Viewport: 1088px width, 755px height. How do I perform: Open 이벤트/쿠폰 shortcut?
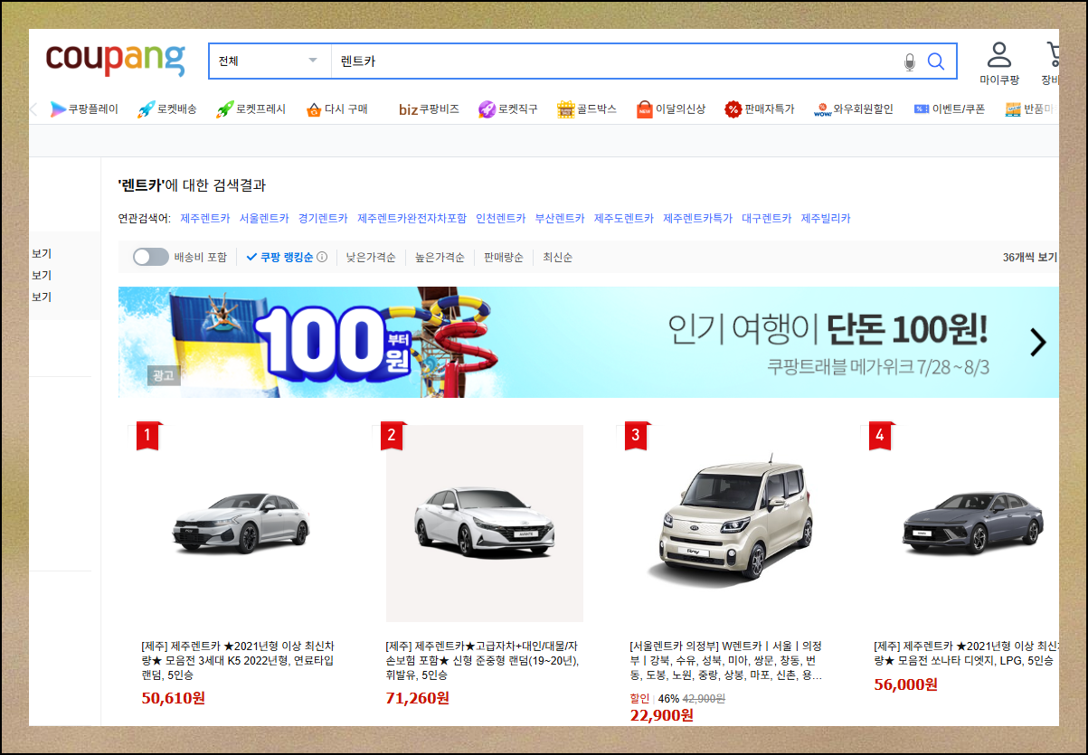click(949, 109)
